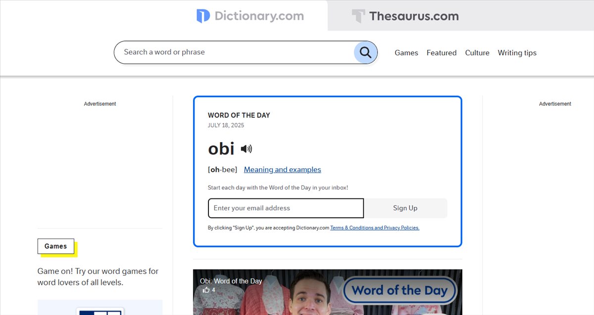The image size is (594, 315).
Task: Click the highlighted Games label in sidebar
Action: [x=55, y=246]
